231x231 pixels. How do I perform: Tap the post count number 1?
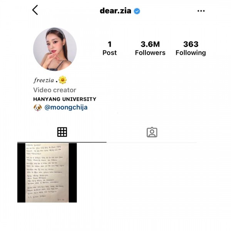coord(110,44)
